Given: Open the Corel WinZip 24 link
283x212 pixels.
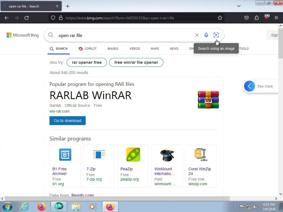Looking at the screenshot, I should pyautogui.click(x=200, y=171).
